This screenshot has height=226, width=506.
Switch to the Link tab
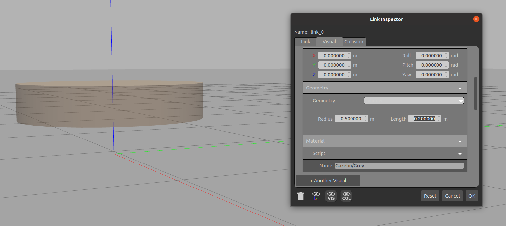[305, 42]
